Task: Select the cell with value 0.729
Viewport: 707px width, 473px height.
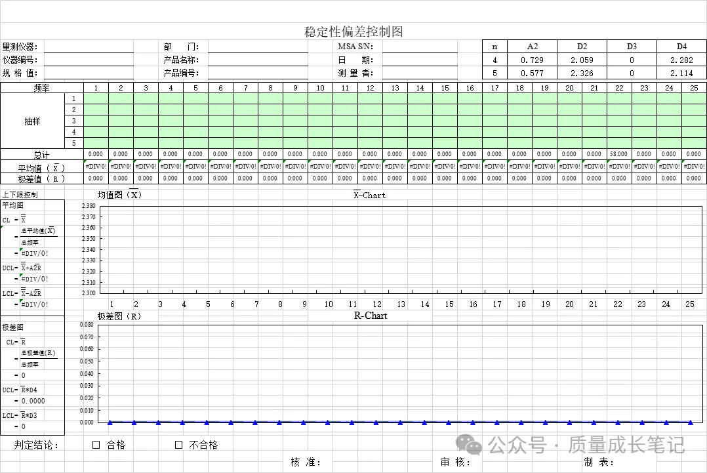Action: coord(533,60)
